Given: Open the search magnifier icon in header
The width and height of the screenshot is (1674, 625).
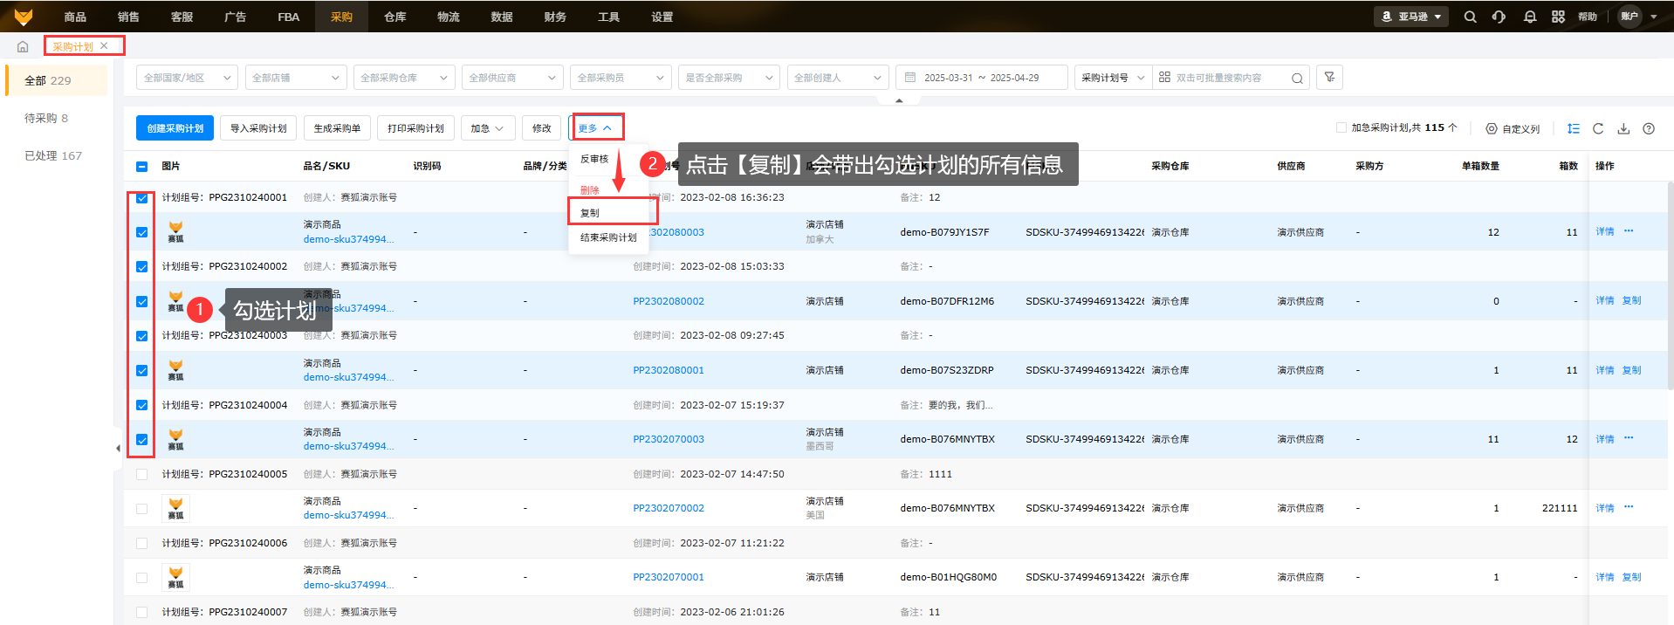Looking at the screenshot, I should click(1471, 17).
